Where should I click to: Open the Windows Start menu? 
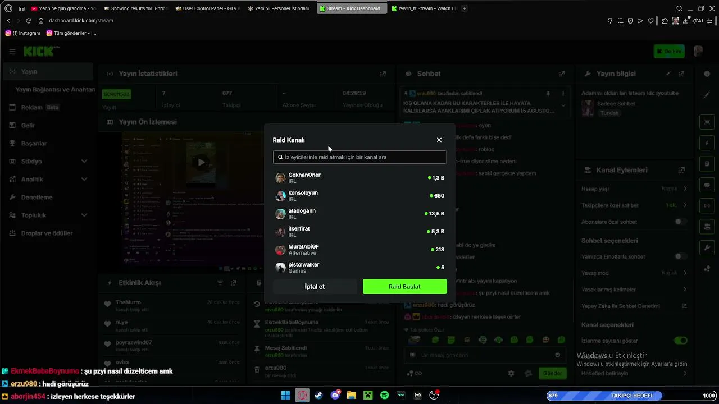tap(285, 395)
